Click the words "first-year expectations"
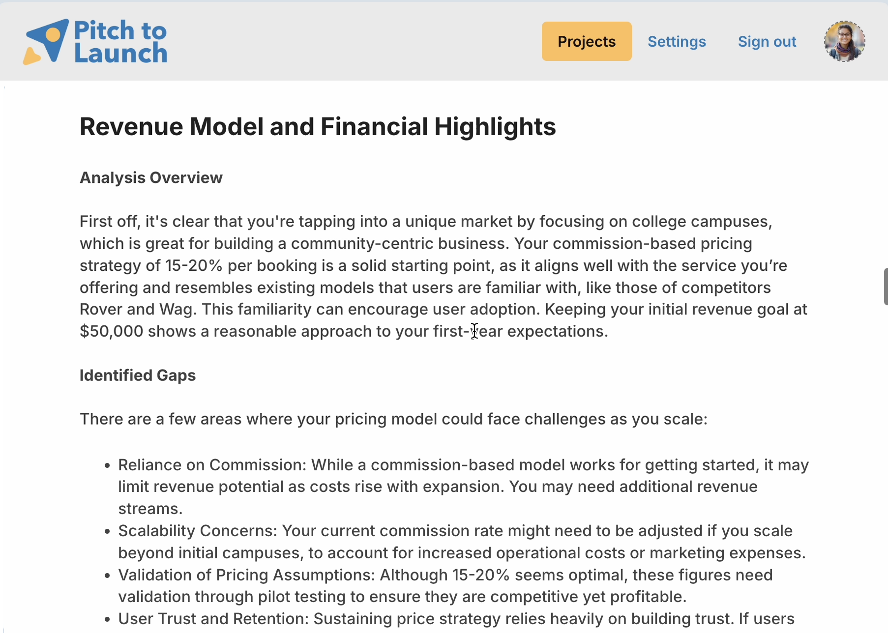The image size is (888, 633). coord(519,331)
